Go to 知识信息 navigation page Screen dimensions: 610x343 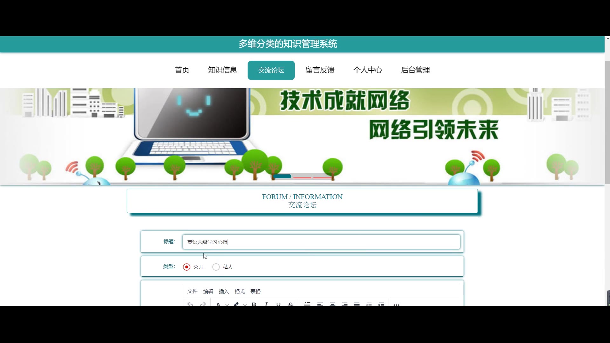click(x=222, y=70)
